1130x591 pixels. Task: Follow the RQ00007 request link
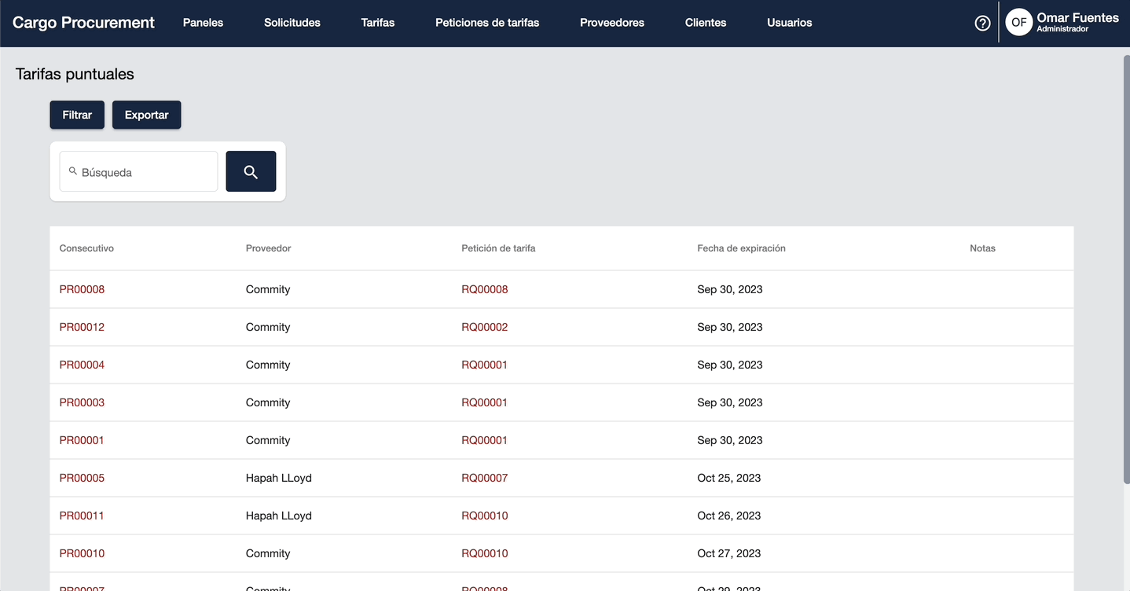[485, 478]
